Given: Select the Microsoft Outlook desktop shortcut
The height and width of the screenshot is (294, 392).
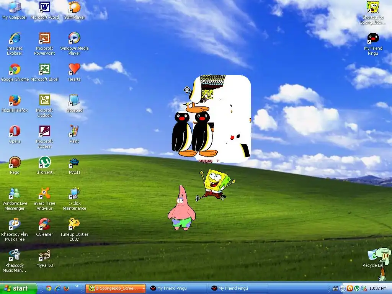Looking at the screenshot, I should pos(44,106).
